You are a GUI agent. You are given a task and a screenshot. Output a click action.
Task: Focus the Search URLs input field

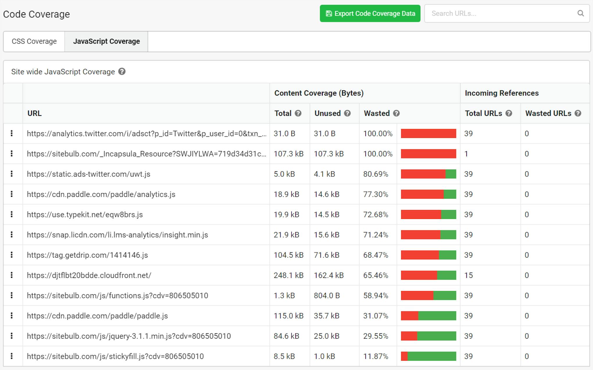[x=500, y=13]
